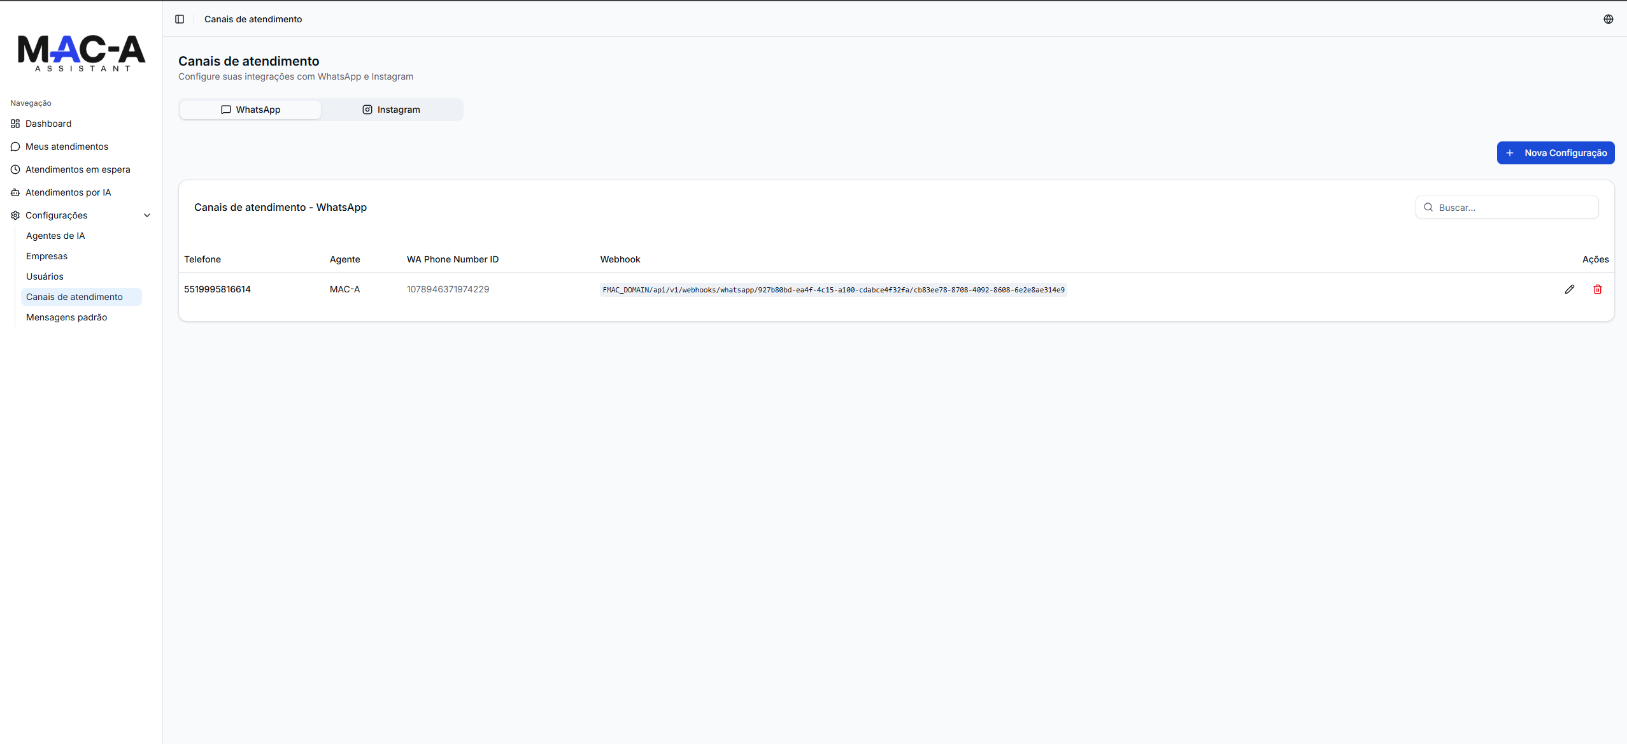This screenshot has height=744, width=1627.
Task: Open the language globe icon
Action: tap(1608, 19)
